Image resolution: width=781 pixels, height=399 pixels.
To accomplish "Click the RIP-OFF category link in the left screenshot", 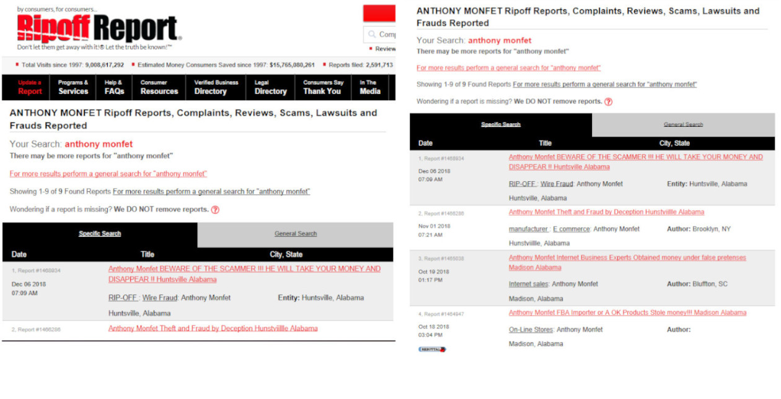I will tap(123, 298).
